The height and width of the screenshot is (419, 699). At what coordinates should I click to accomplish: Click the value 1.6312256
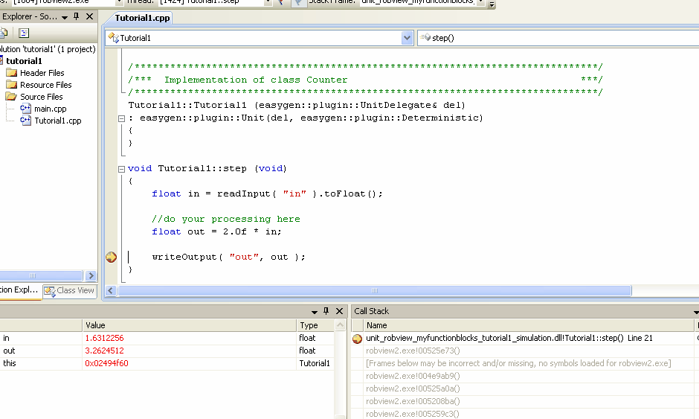(x=104, y=338)
